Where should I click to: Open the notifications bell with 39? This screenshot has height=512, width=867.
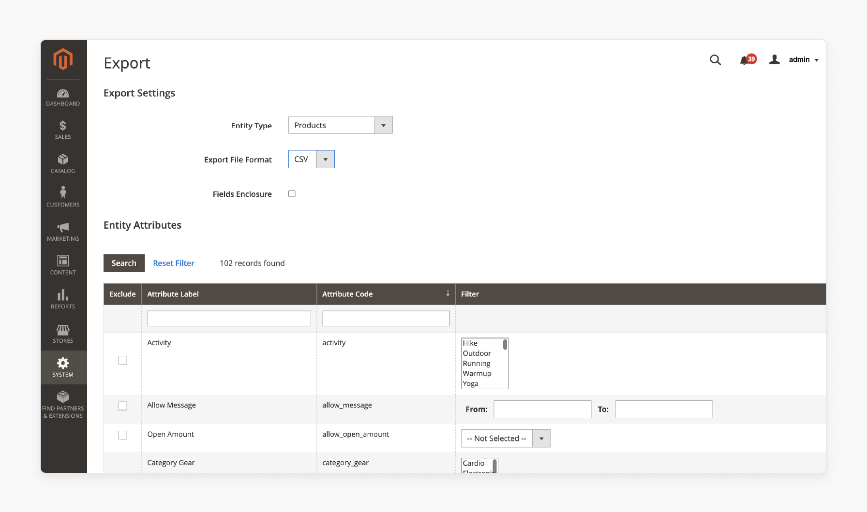point(747,60)
